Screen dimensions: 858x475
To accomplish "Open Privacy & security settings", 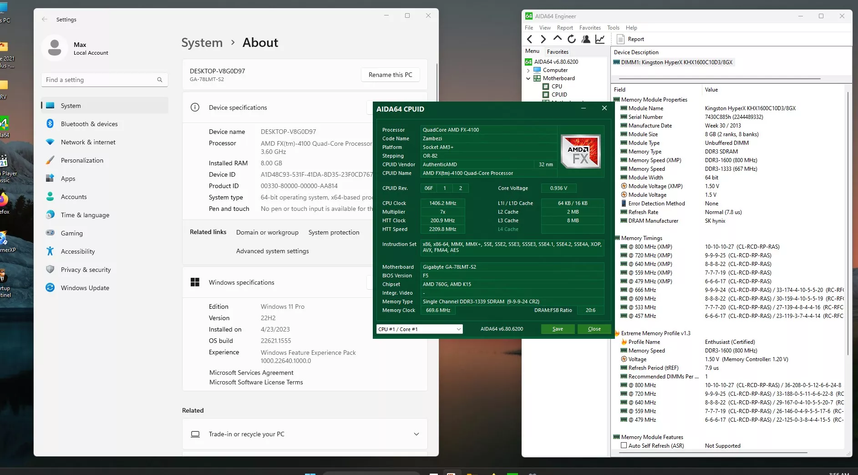I will (x=105, y=270).
